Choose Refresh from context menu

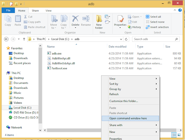[130, 94]
